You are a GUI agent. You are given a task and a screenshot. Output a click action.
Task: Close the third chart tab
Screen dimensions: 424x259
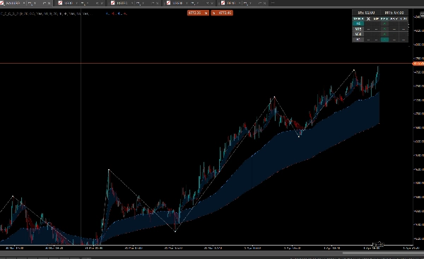[157, 3]
